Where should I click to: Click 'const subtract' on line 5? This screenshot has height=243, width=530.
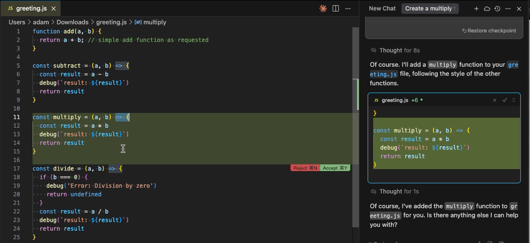coord(56,66)
